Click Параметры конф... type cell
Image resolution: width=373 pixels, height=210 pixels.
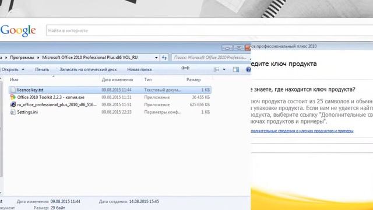point(163,112)
